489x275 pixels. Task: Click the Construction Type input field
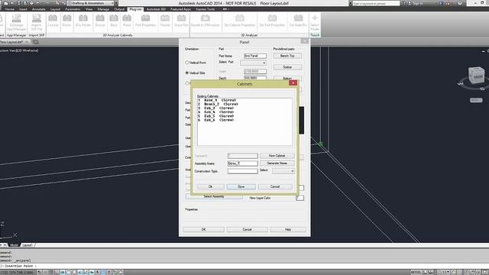click(x=243, y=171)
